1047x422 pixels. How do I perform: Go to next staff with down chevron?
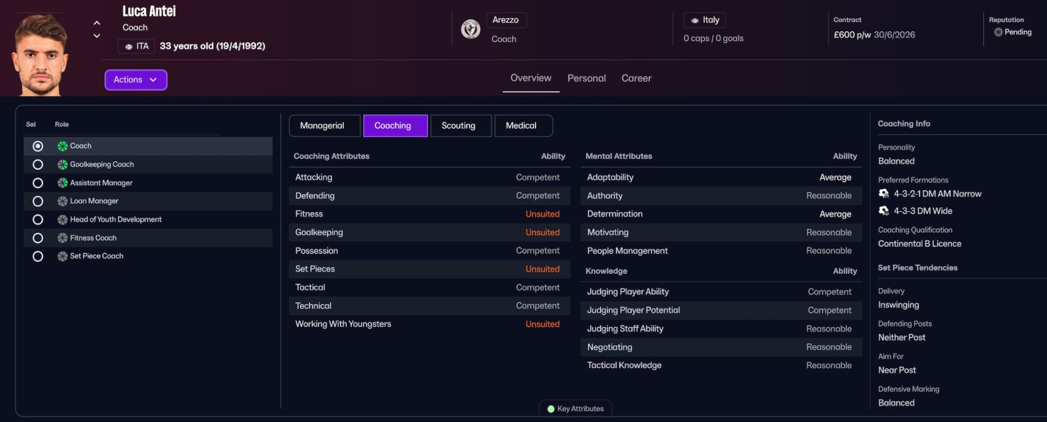pyautogui.click(x=97, y=36)
